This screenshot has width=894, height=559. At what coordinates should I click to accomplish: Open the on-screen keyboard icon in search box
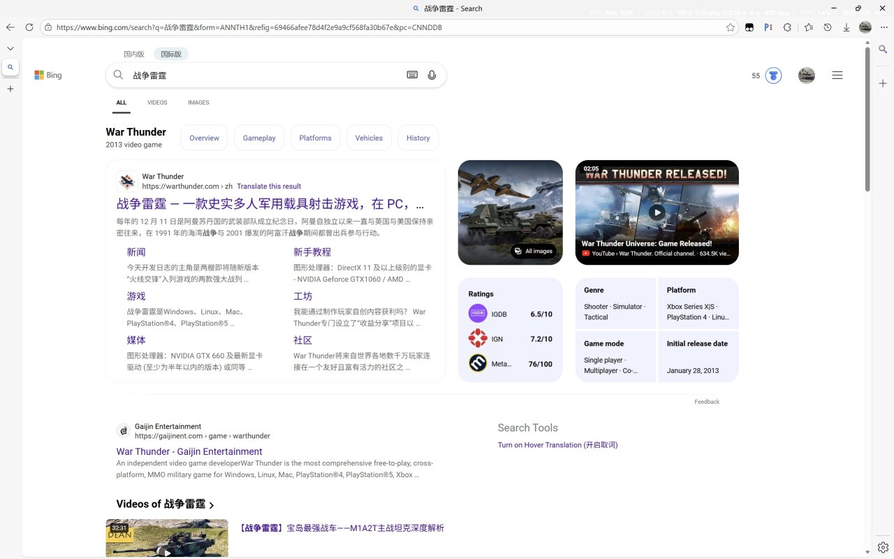click(x=412, y=75)
